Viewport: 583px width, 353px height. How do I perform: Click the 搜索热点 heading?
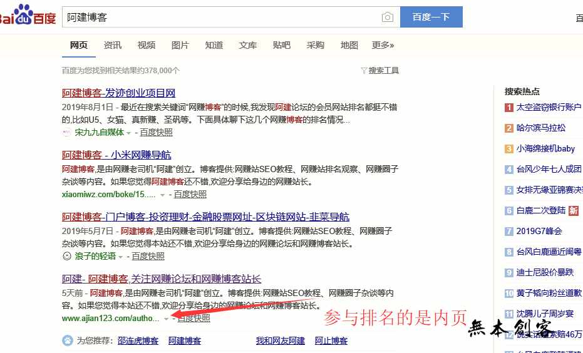522,91
